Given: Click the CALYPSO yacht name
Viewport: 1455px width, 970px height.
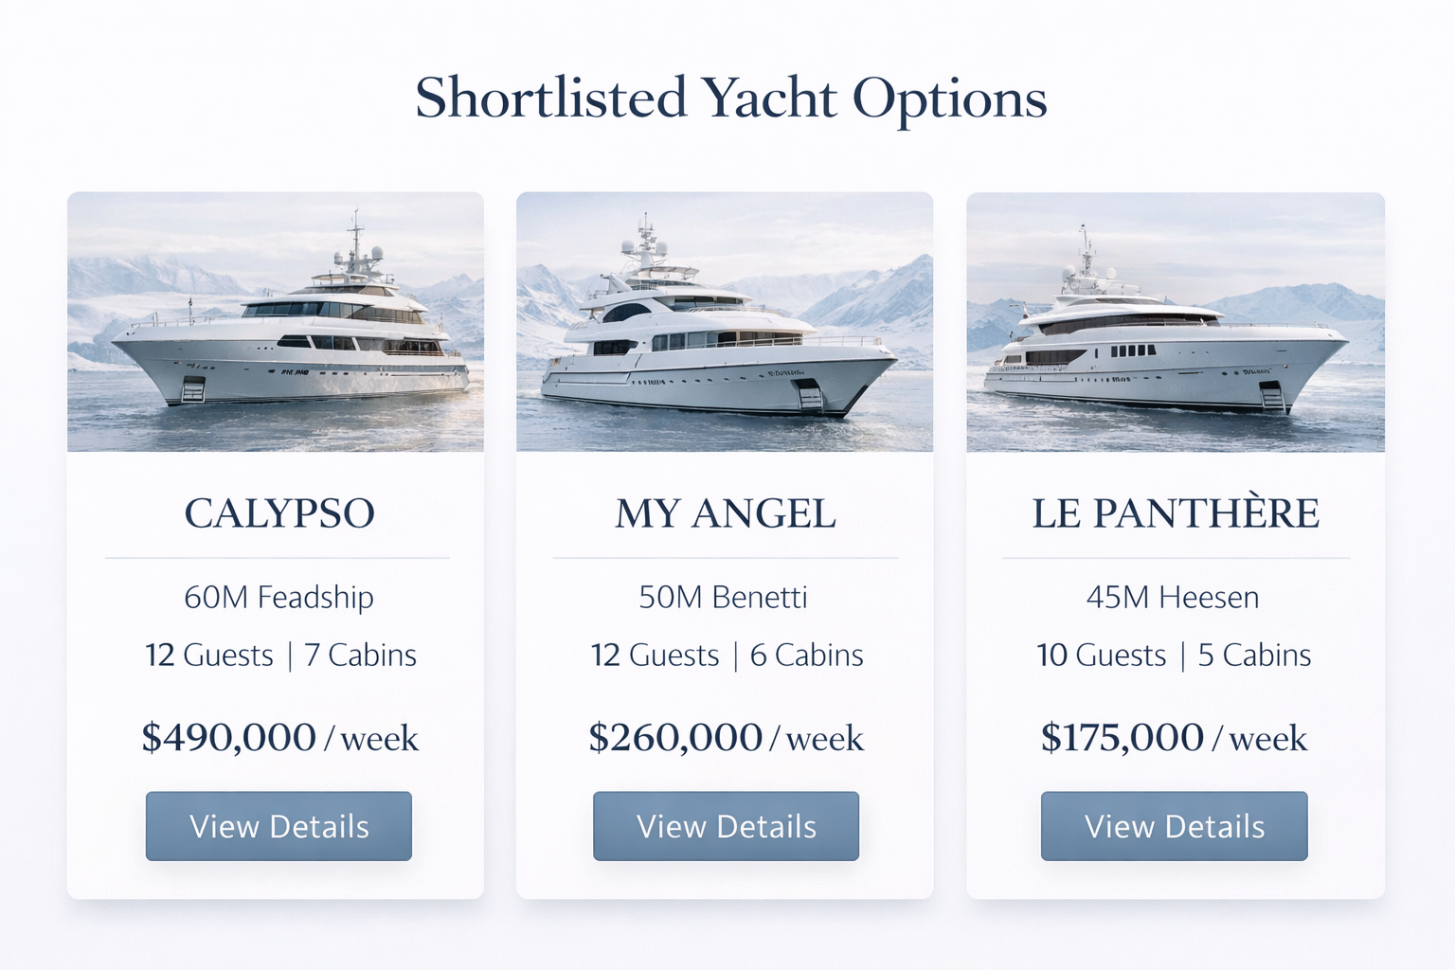Looking at the screenshot, I should pos(279,513).
